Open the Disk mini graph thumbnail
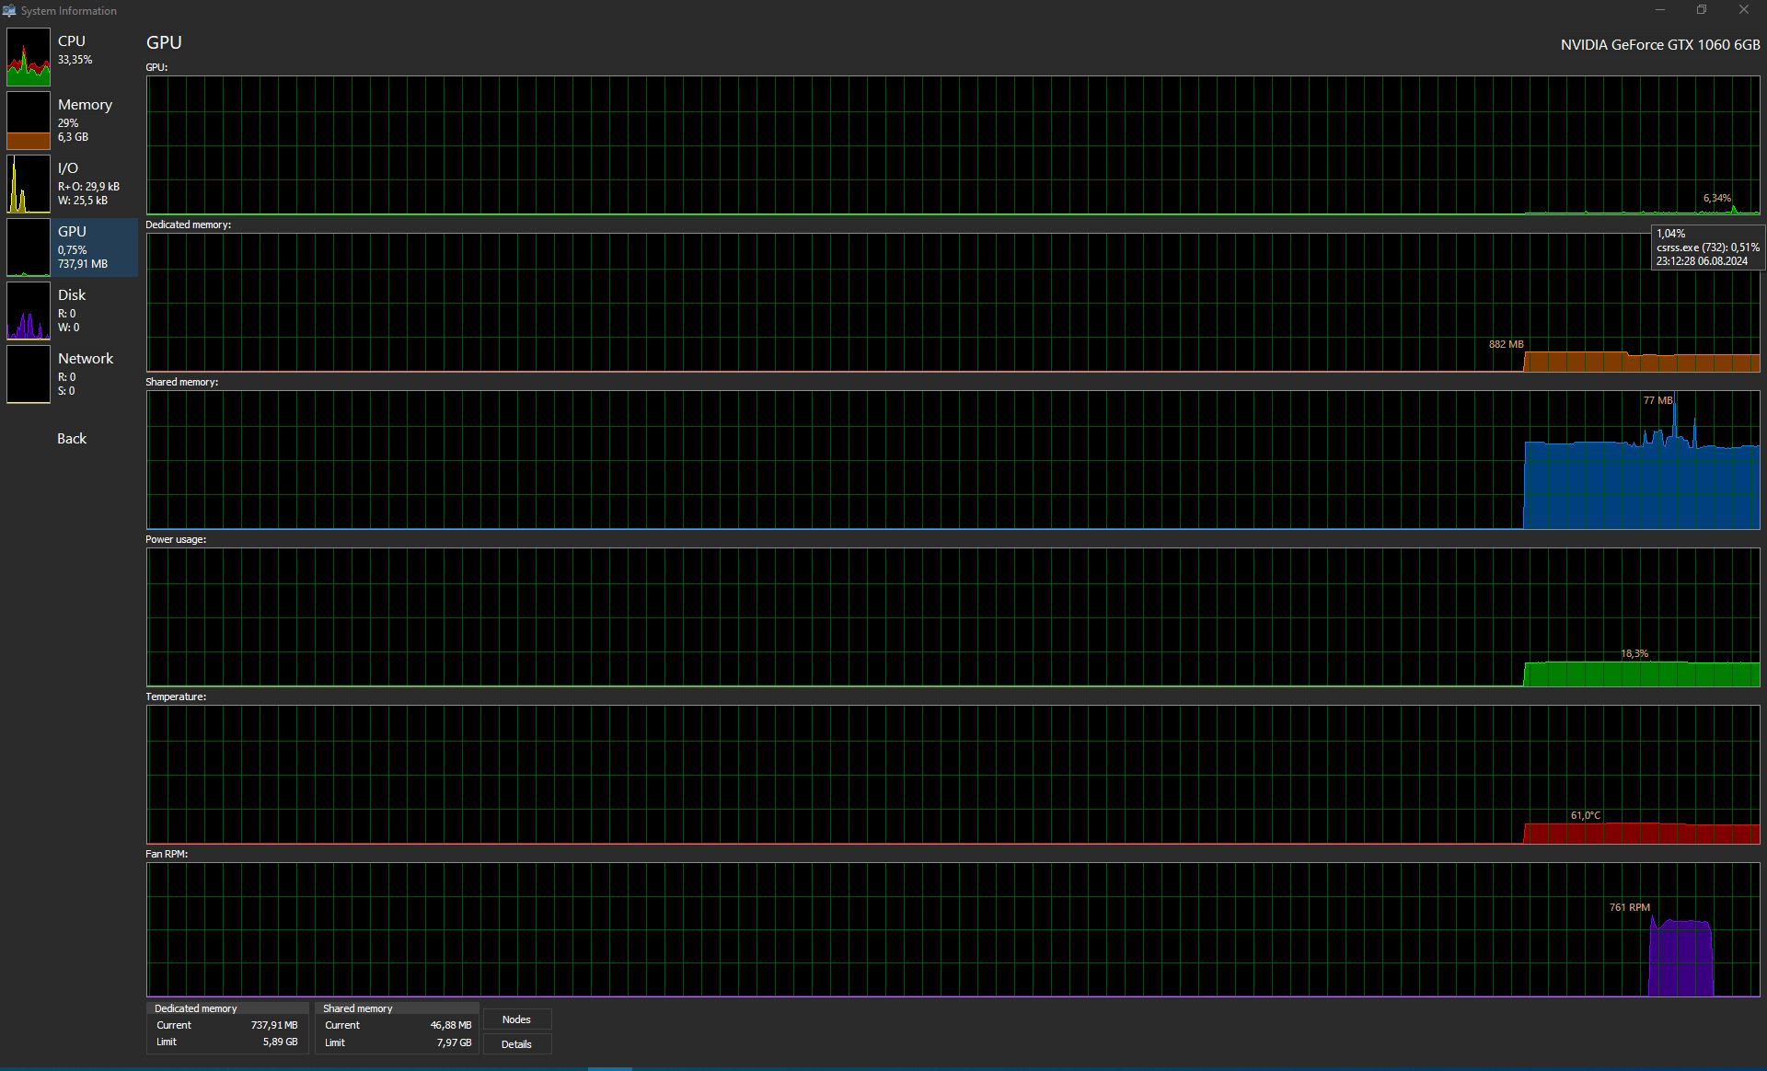The image size is (1767, 1071). tap(29, 311)
